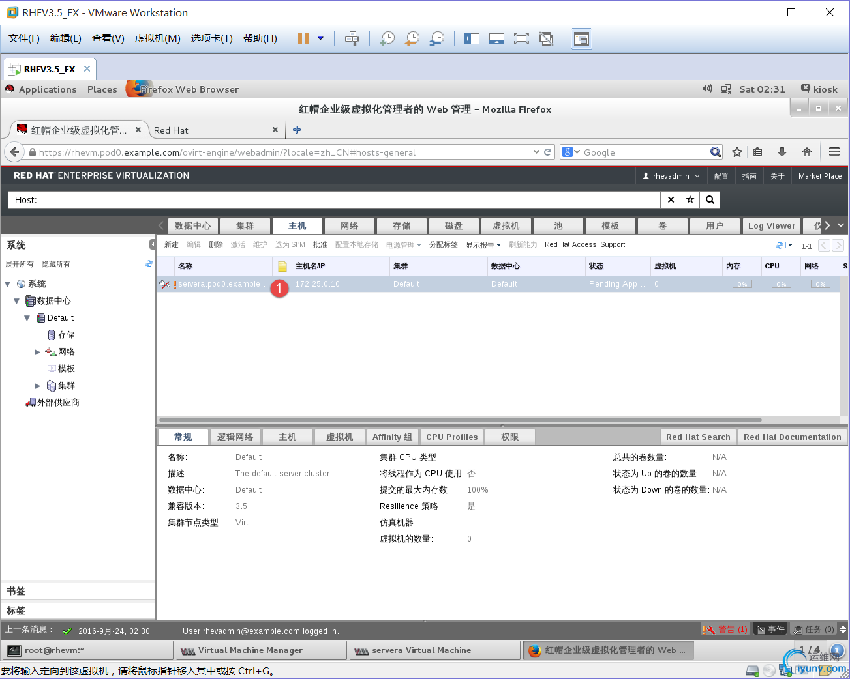Open the 虚拟机(M) menu in VMware
Viewport: 850px width, 679px height.
(157, 38)
